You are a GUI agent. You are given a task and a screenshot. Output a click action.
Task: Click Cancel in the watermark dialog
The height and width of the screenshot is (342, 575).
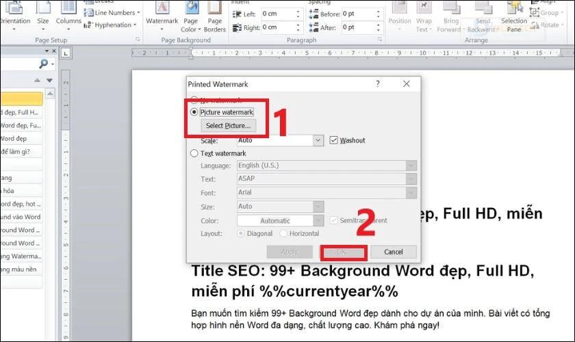394,252
